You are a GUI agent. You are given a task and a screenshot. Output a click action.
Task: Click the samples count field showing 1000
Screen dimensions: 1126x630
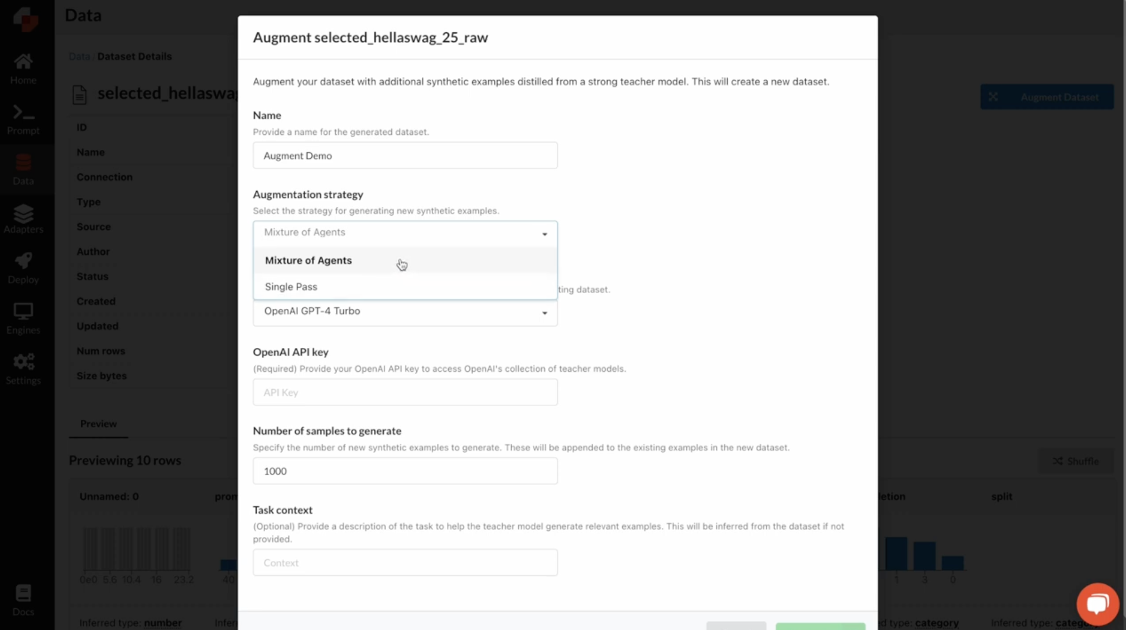[x=405, y=471]
